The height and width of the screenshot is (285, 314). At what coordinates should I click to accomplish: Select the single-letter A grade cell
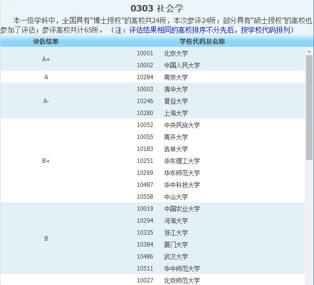point(46,77)
